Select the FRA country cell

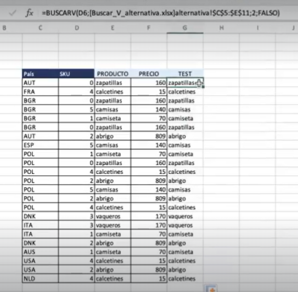pos(40,92)
